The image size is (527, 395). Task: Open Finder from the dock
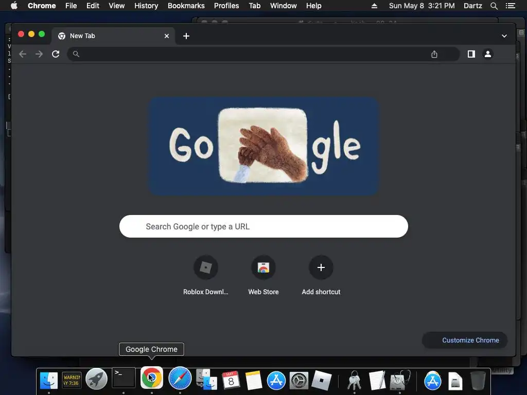[49, 381]
